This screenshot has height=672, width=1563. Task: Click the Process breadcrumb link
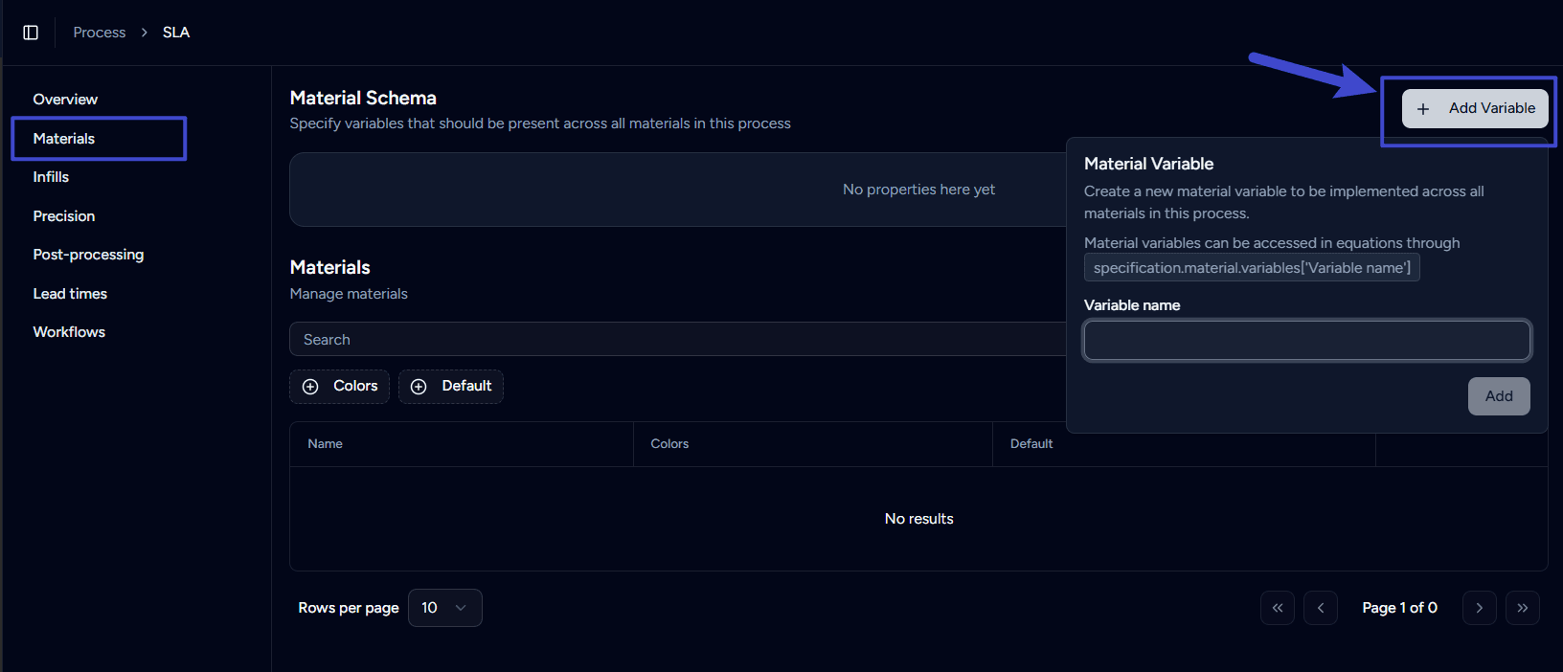pyautogui.click(x=100, y=33)
